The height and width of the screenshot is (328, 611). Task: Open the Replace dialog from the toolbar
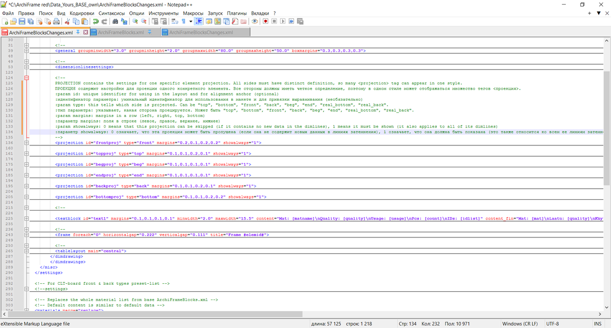(x=124, y=21)
